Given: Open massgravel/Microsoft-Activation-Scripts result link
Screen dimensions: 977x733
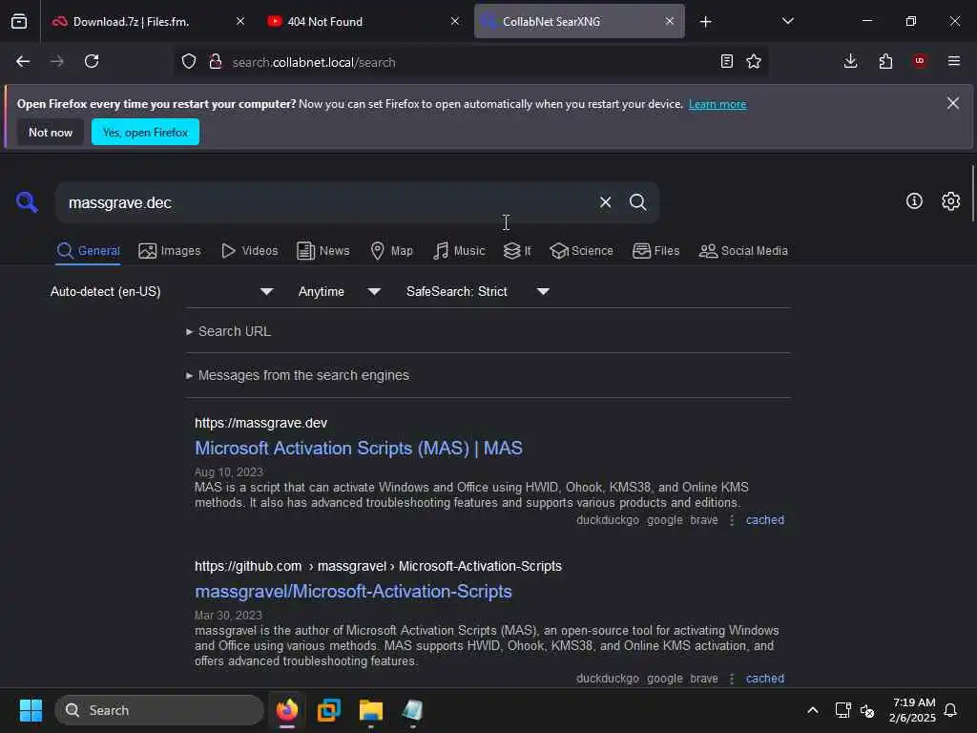Looking at the screenshot, I should pos(353,592).
